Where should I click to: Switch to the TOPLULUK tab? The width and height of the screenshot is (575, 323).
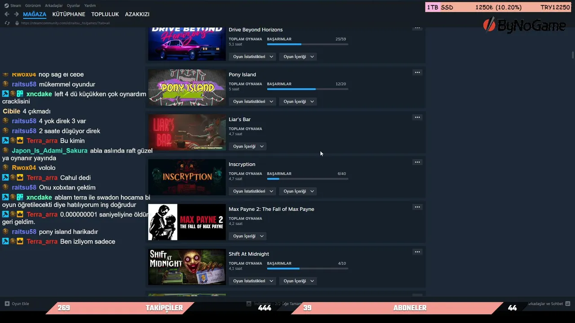[105, 14]
